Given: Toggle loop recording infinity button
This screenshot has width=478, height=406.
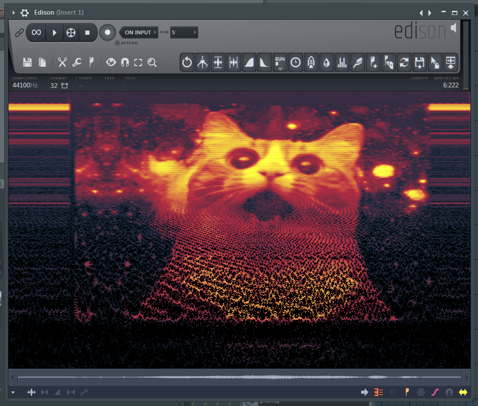Looking at the screenshot, I should pyautogui.click(x=36, y=32).
